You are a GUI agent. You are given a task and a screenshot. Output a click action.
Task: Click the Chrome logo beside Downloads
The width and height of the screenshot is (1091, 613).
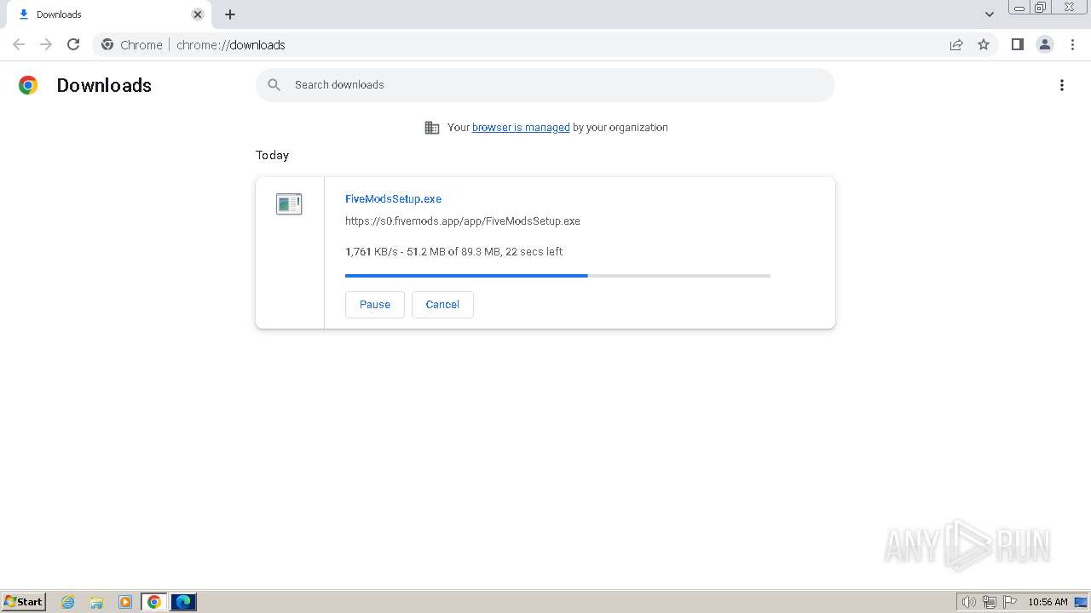(x=28, y=85)
